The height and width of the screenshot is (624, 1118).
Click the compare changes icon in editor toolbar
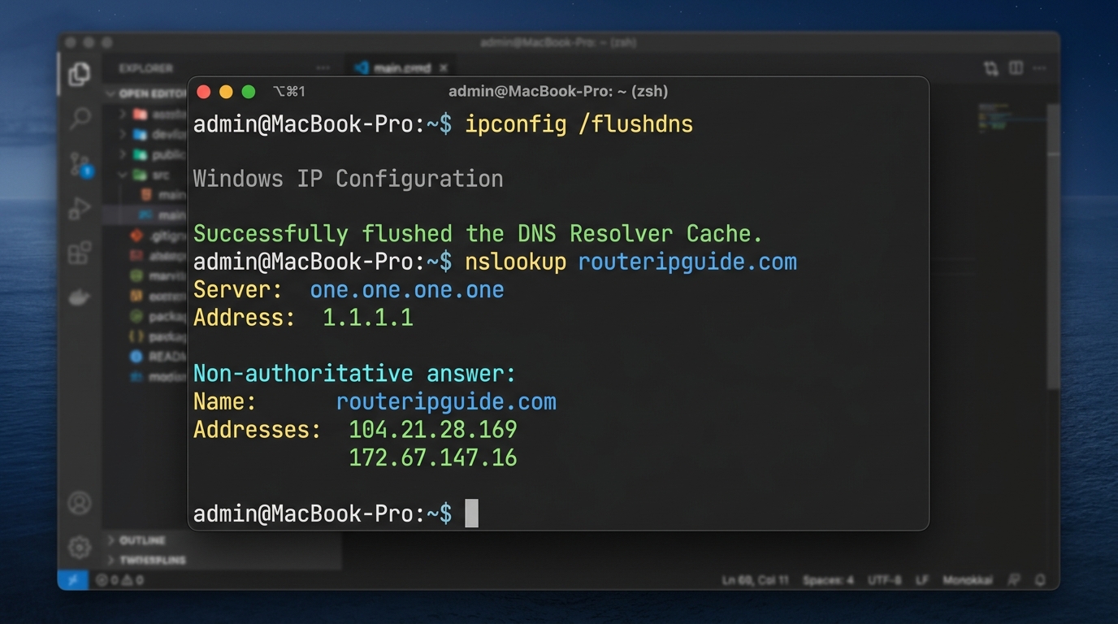pos(990,68)
